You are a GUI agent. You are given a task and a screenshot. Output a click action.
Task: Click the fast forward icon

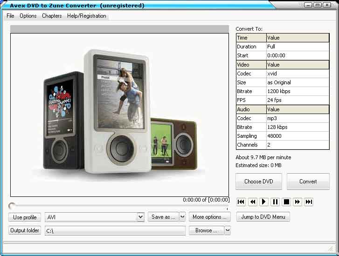click(297, 202)
